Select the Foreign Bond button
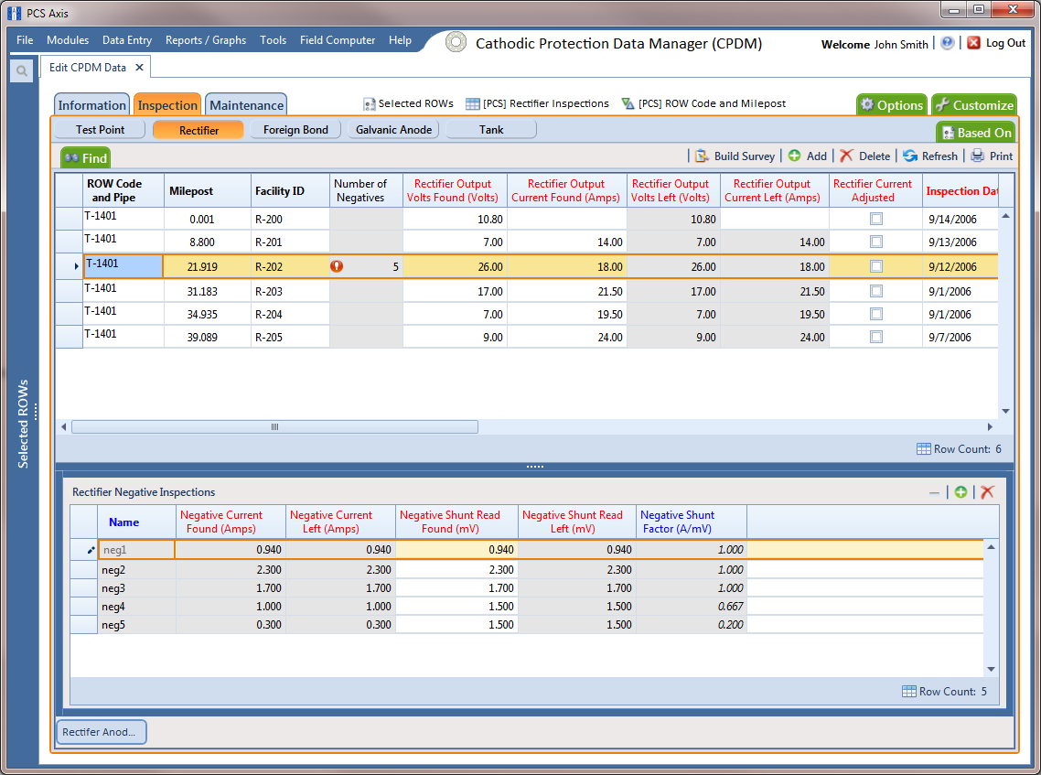The image size is (1041, 775). click(x=295, y=130)
